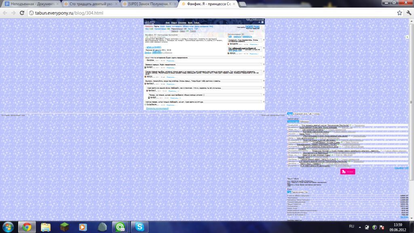Close the "Неподъемная - Документ" tab
The height and width of the screenshot is (233, 414).
pos(58,4)
